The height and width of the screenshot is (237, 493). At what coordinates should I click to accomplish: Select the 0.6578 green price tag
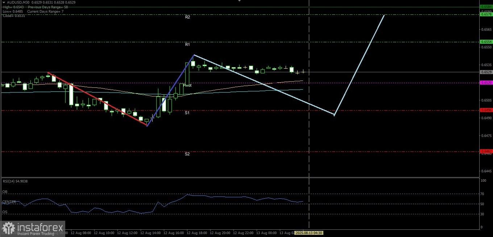pos(486,14)
